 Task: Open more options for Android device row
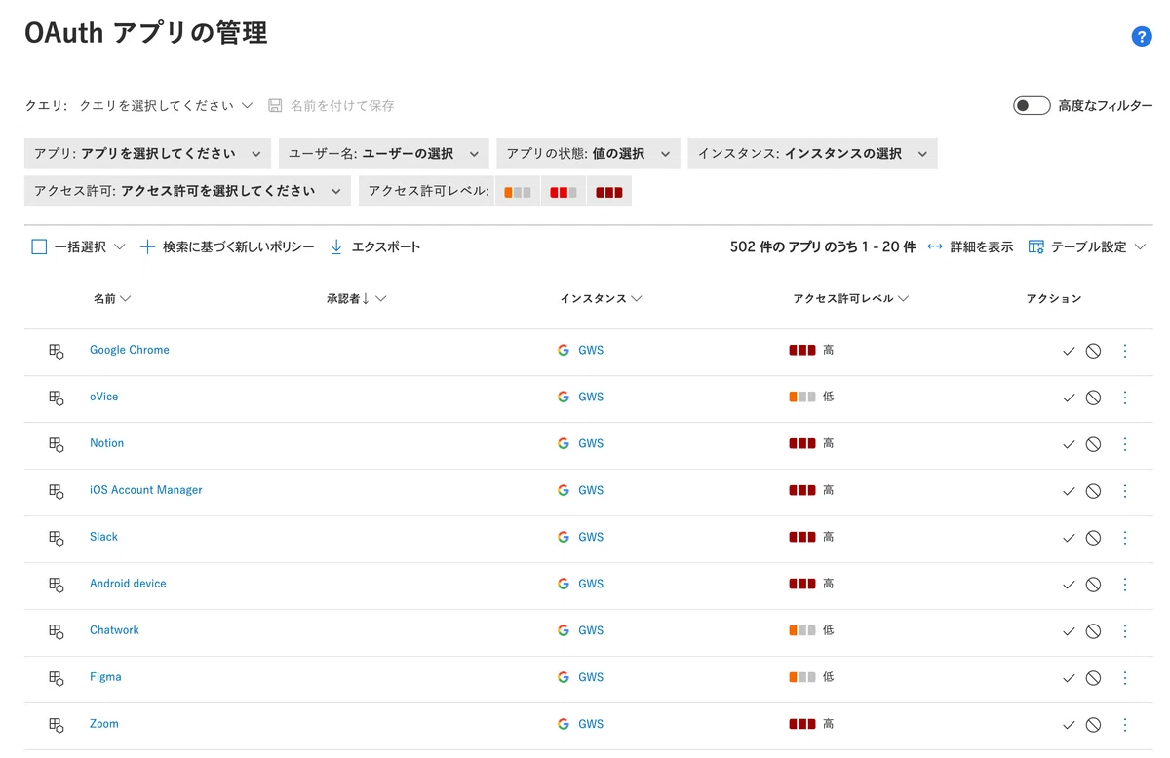tap(1125, 585)
